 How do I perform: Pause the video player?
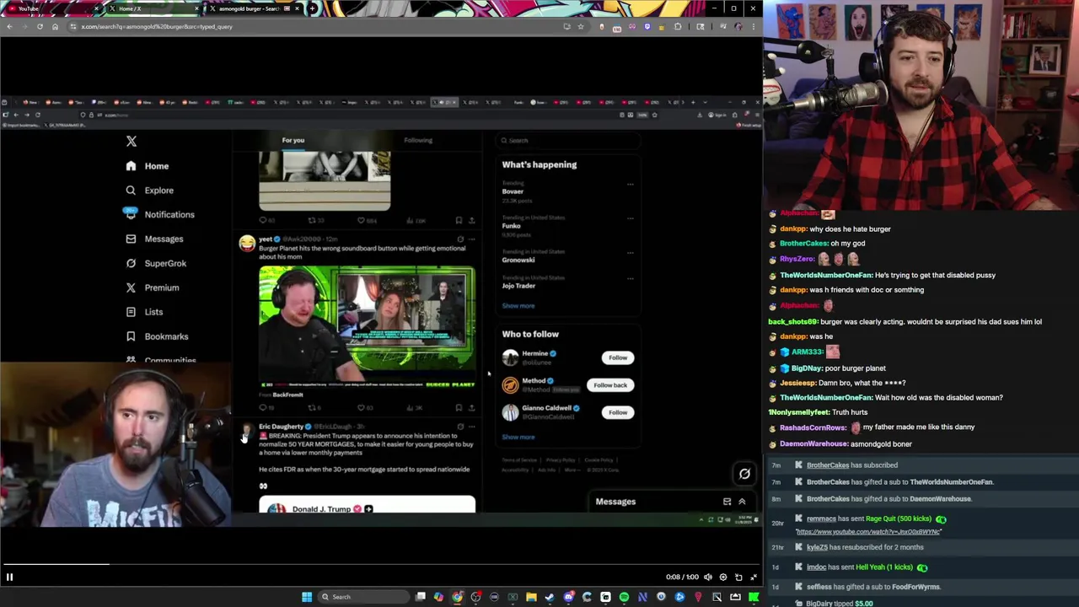click(9, 577)
